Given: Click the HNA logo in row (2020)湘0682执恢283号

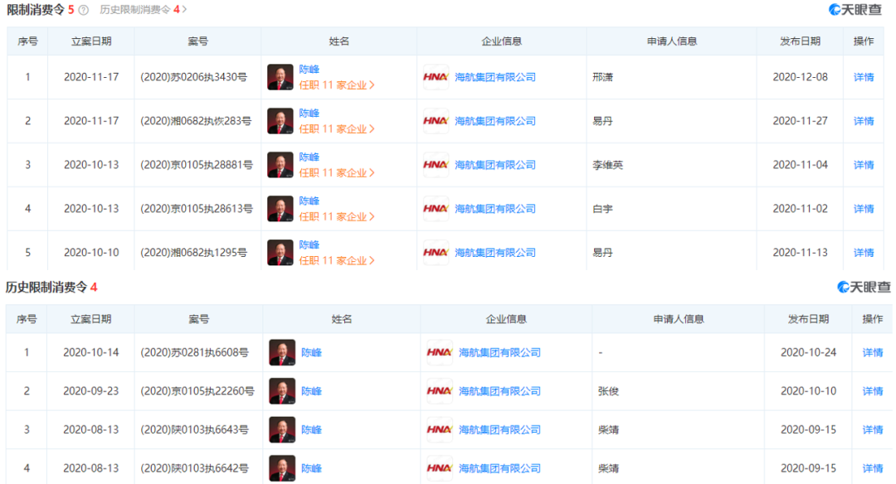Looking at the screenshot, I should [x=436, y=121].
